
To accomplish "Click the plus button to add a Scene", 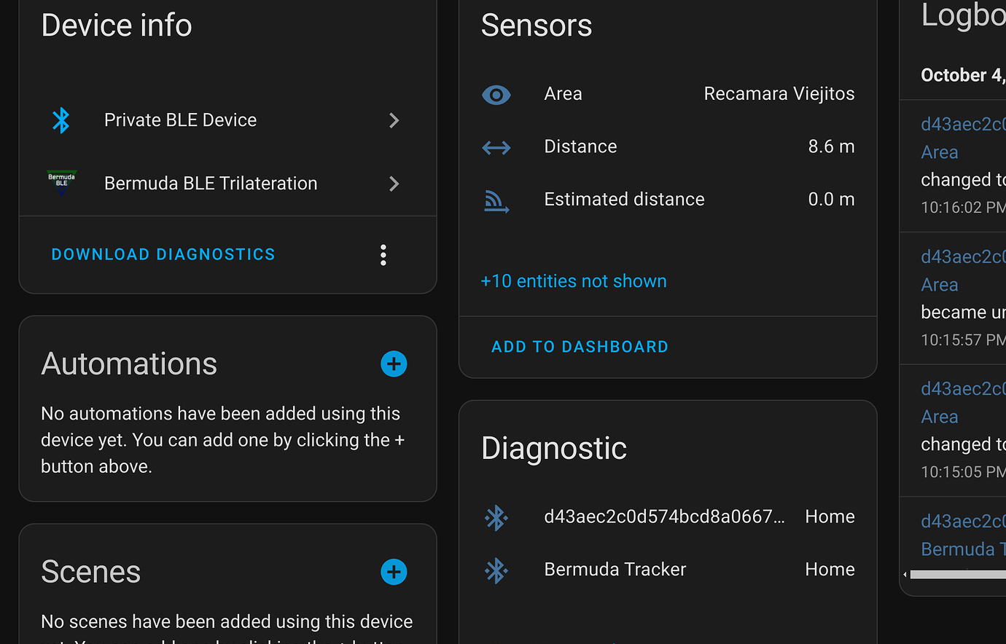I will 394,572.
